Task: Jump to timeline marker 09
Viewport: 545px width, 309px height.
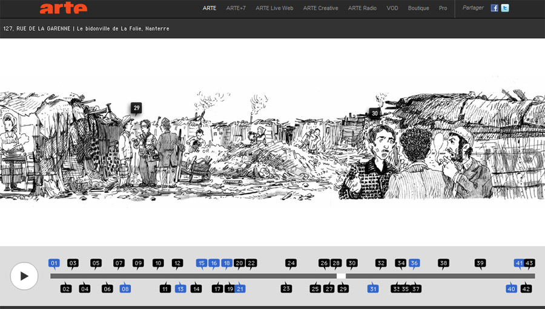Action: 138,263
